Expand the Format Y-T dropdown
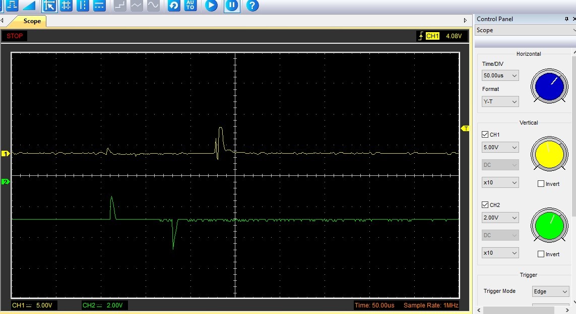This screenshot has height=314, width=576. (x=500, y=102)
